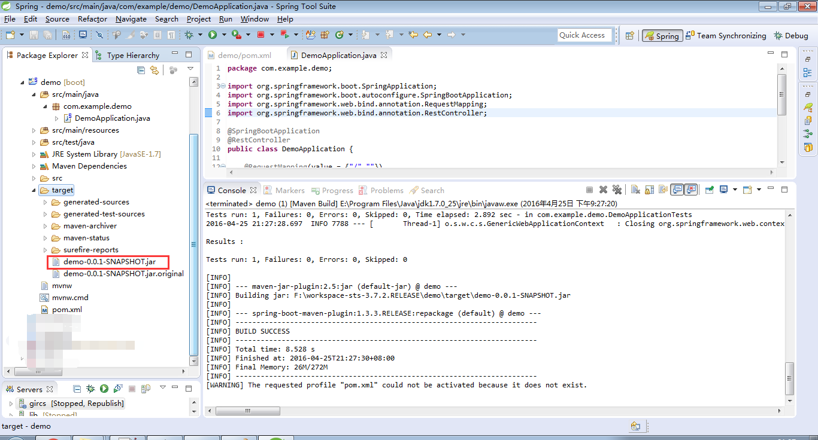Open the Markers tab
This screenshot has width=818, height=440.
coord(284,190)
